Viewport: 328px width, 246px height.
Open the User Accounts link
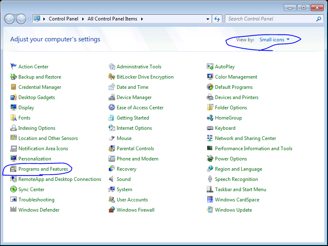click(x=132, y=200)
